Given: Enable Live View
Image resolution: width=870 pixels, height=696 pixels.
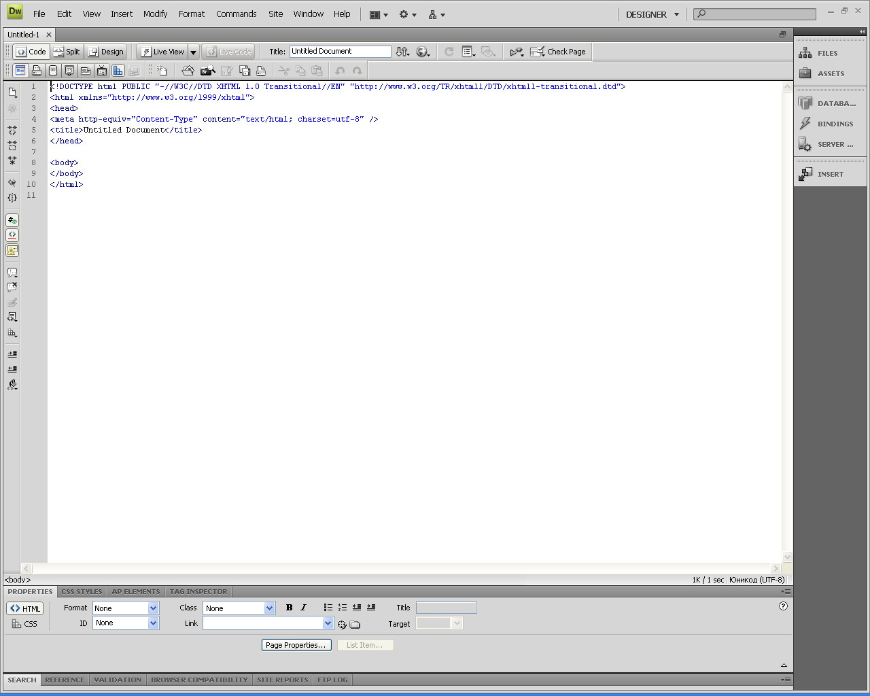Looking at the screenshot, I should click(x=162, y=52).
